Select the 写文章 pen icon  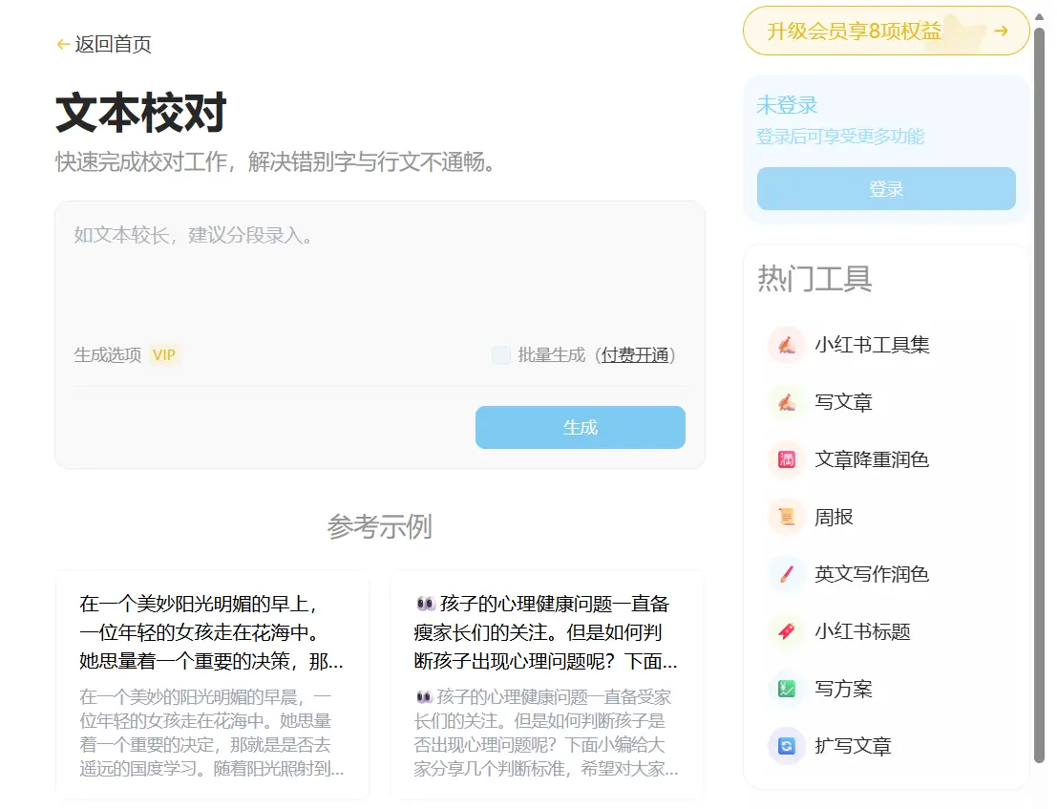click(785, 402)
